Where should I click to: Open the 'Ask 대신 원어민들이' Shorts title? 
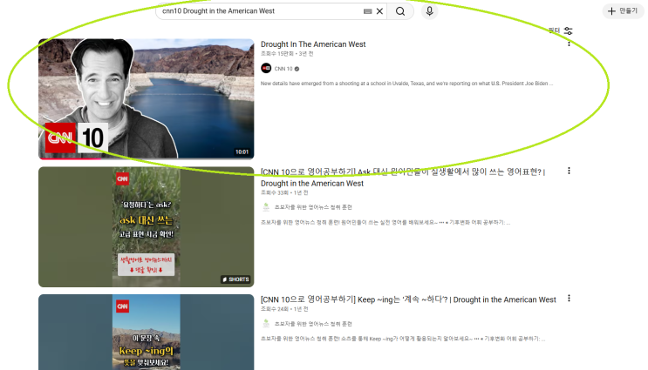403,178
